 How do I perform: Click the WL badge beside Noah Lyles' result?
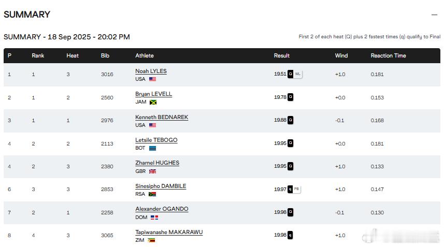coord(297,74)
